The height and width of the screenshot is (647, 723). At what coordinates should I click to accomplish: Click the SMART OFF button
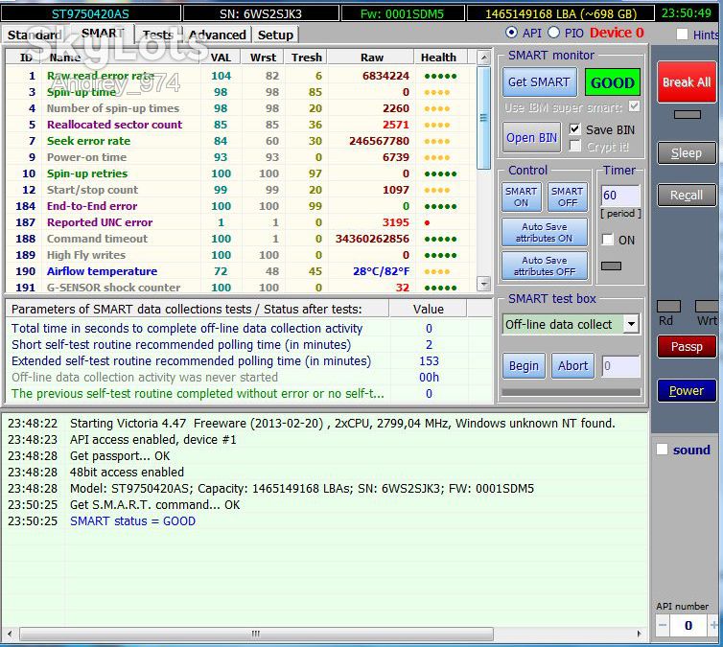(568, 196)
